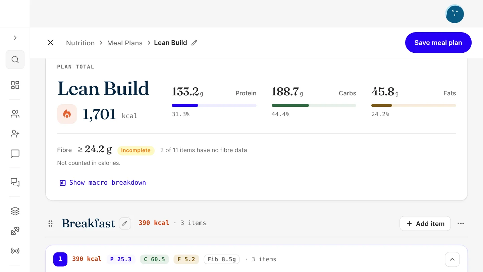
Task: Click the 188.7 g carbs value
Action: click(x=287, y=92)
